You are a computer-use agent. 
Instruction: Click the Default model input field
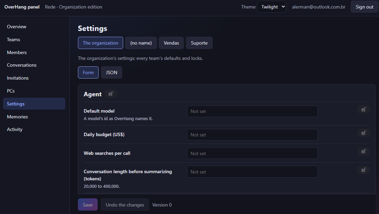[x=252, y=111]
